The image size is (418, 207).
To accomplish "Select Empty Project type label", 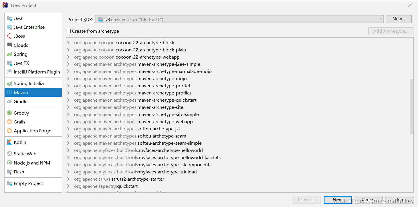I will [28, 183].
